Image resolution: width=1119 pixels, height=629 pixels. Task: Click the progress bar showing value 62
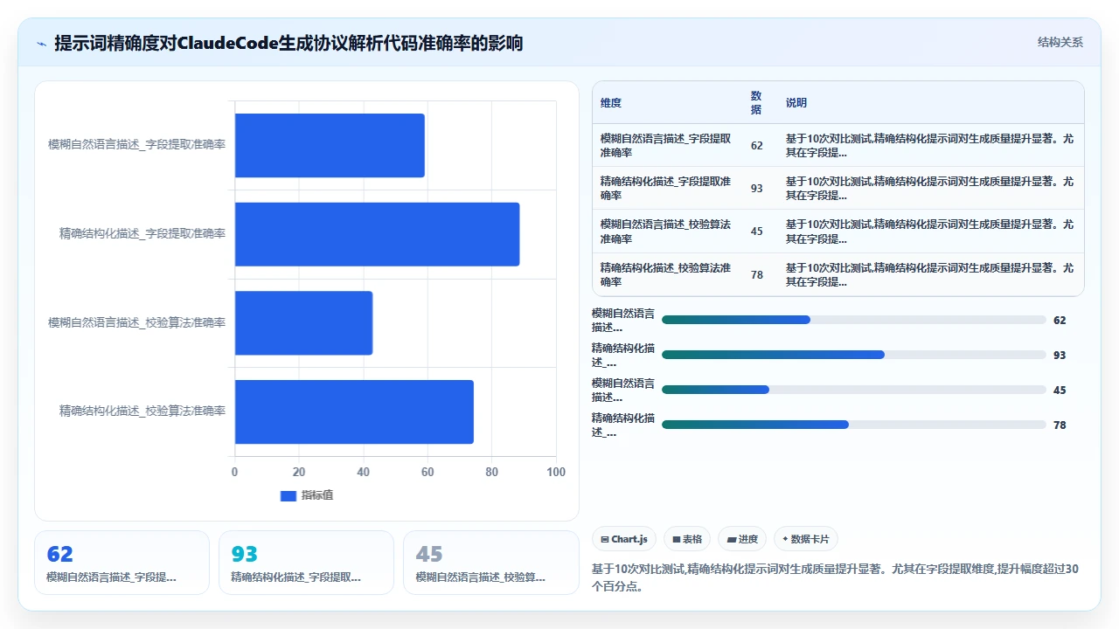853,320
